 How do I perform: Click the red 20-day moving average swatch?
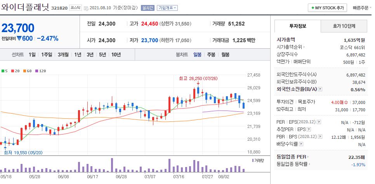tap(12, 71)
